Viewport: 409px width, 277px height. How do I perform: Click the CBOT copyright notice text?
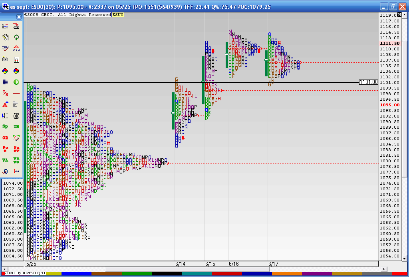pos(68,15)
